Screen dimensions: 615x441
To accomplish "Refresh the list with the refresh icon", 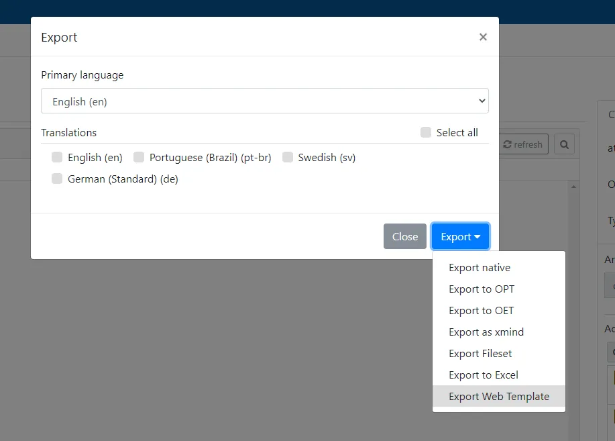I will click(x=523, y=144).
